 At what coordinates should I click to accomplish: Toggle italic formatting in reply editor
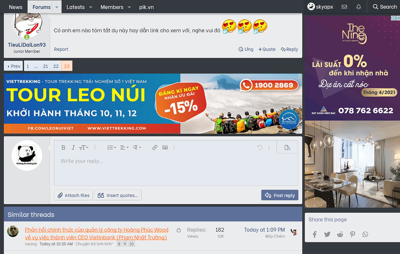point(73,147)
